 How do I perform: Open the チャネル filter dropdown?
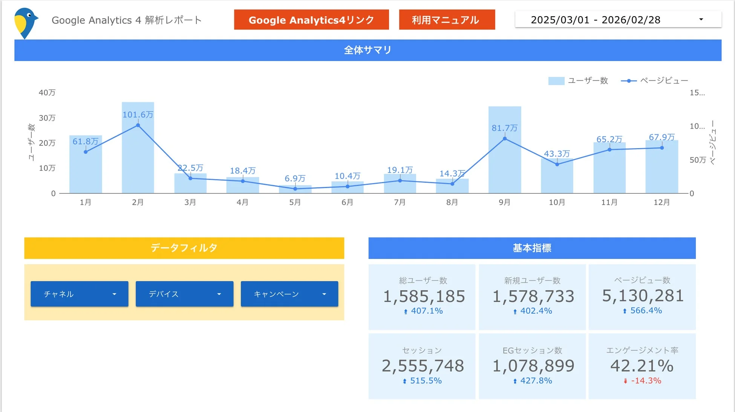coord(79,294)
